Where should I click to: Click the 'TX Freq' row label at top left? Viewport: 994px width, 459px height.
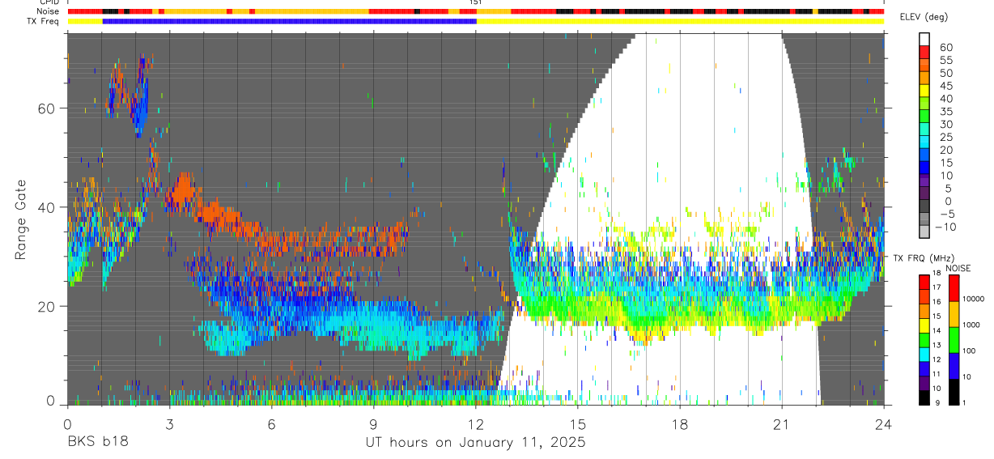[45, 21]
